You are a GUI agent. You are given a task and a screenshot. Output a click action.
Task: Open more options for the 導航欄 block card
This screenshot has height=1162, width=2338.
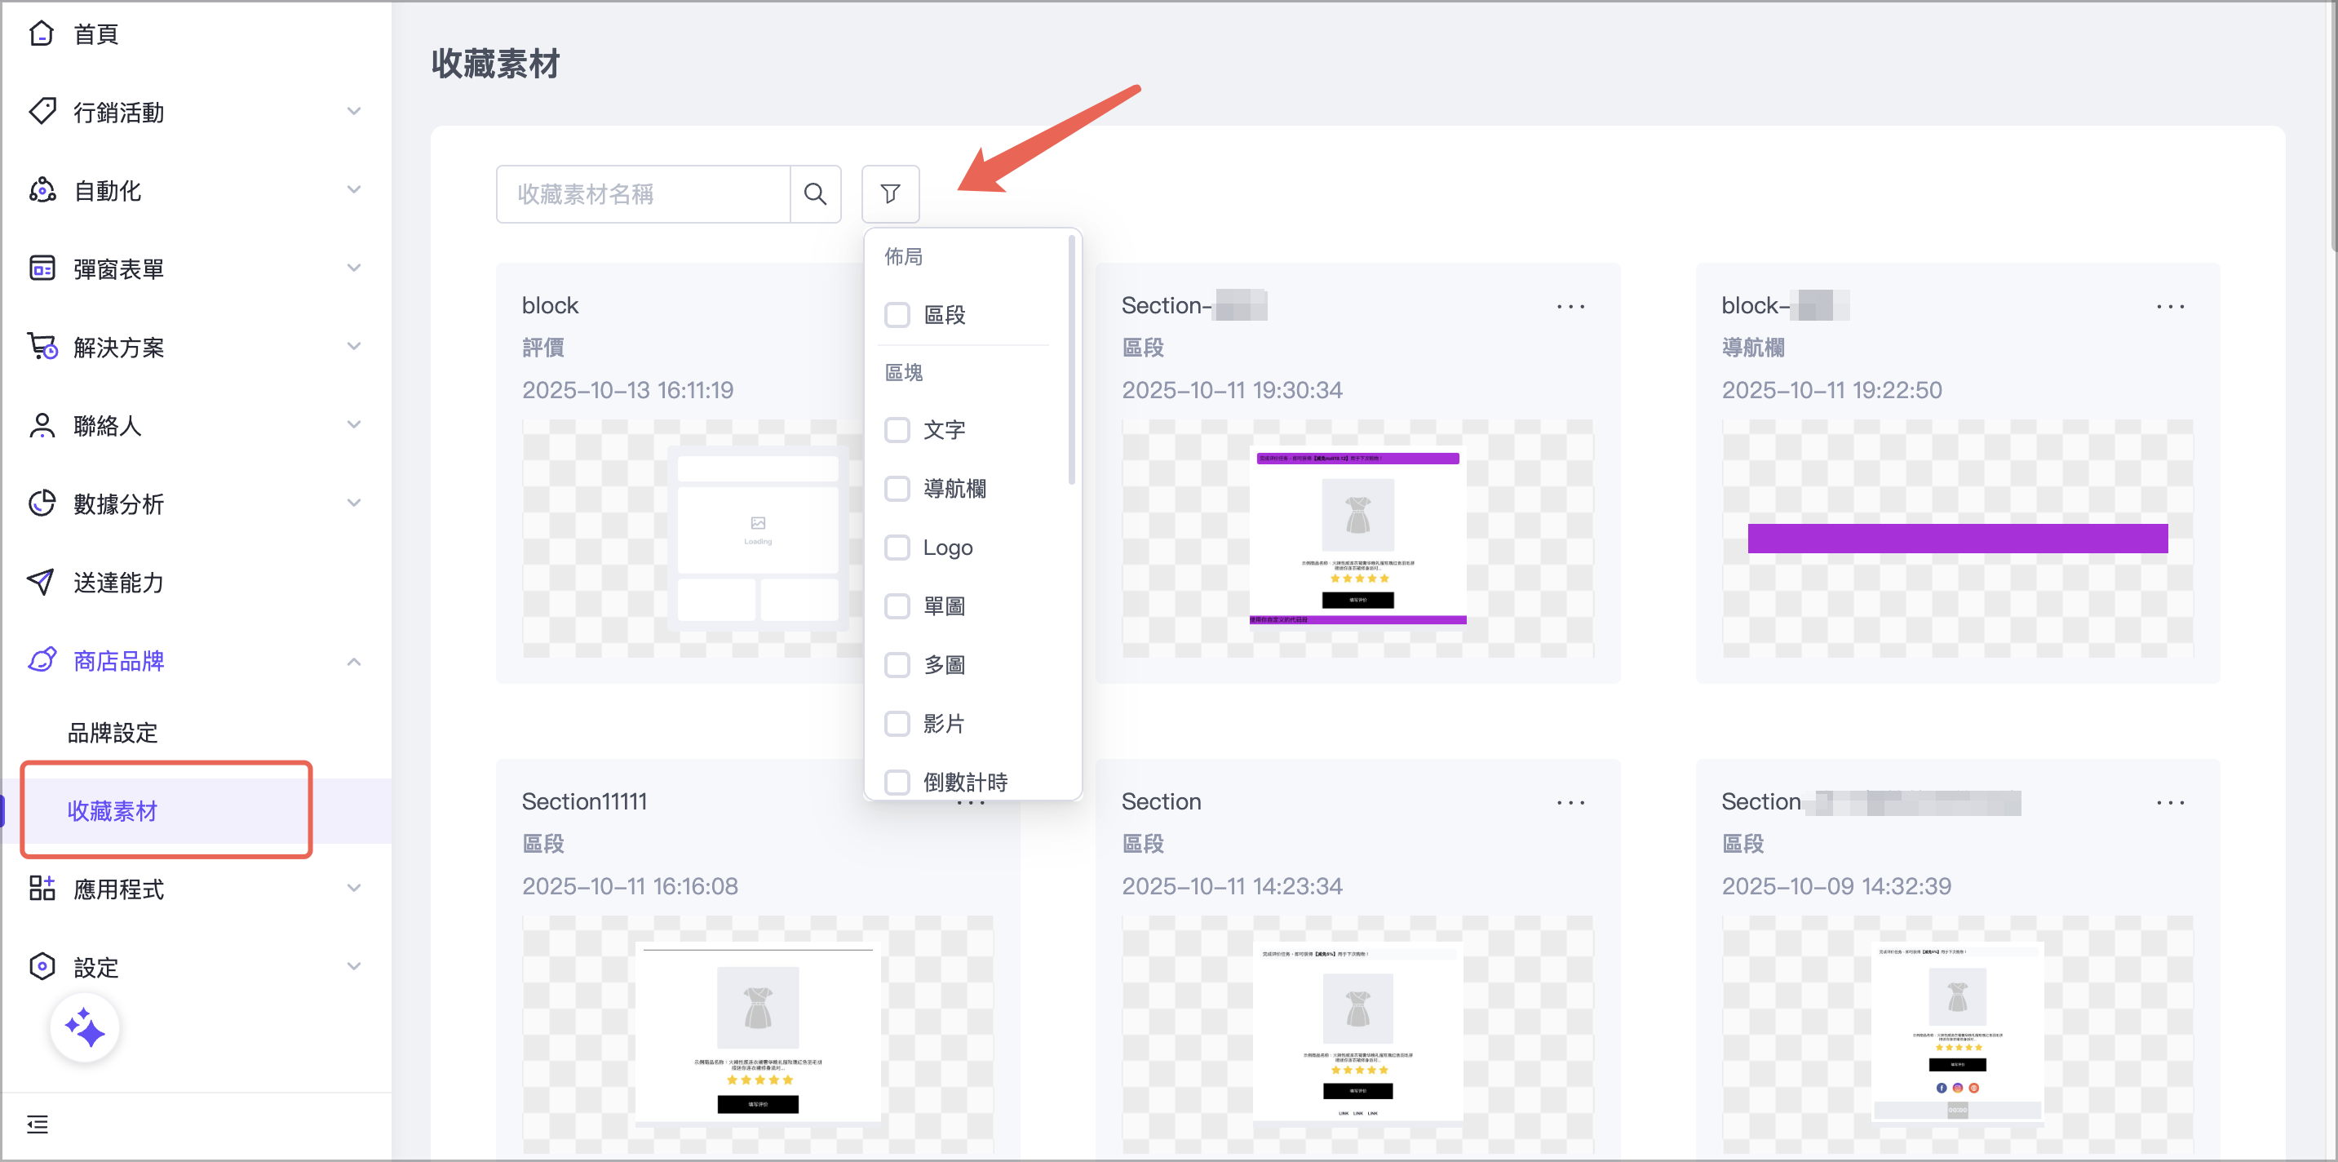click(x=2170, y=307)
